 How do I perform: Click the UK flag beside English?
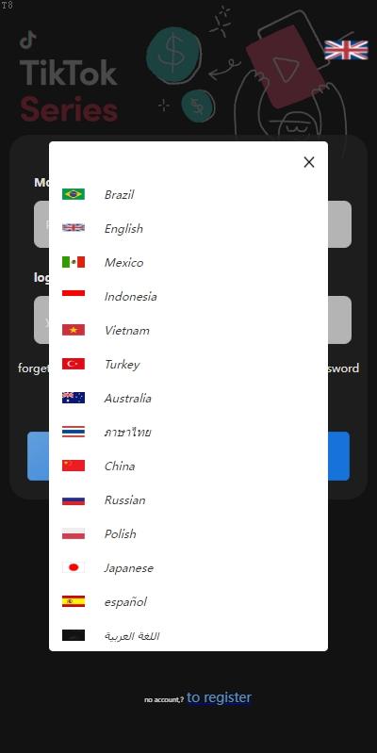(73, 228)
